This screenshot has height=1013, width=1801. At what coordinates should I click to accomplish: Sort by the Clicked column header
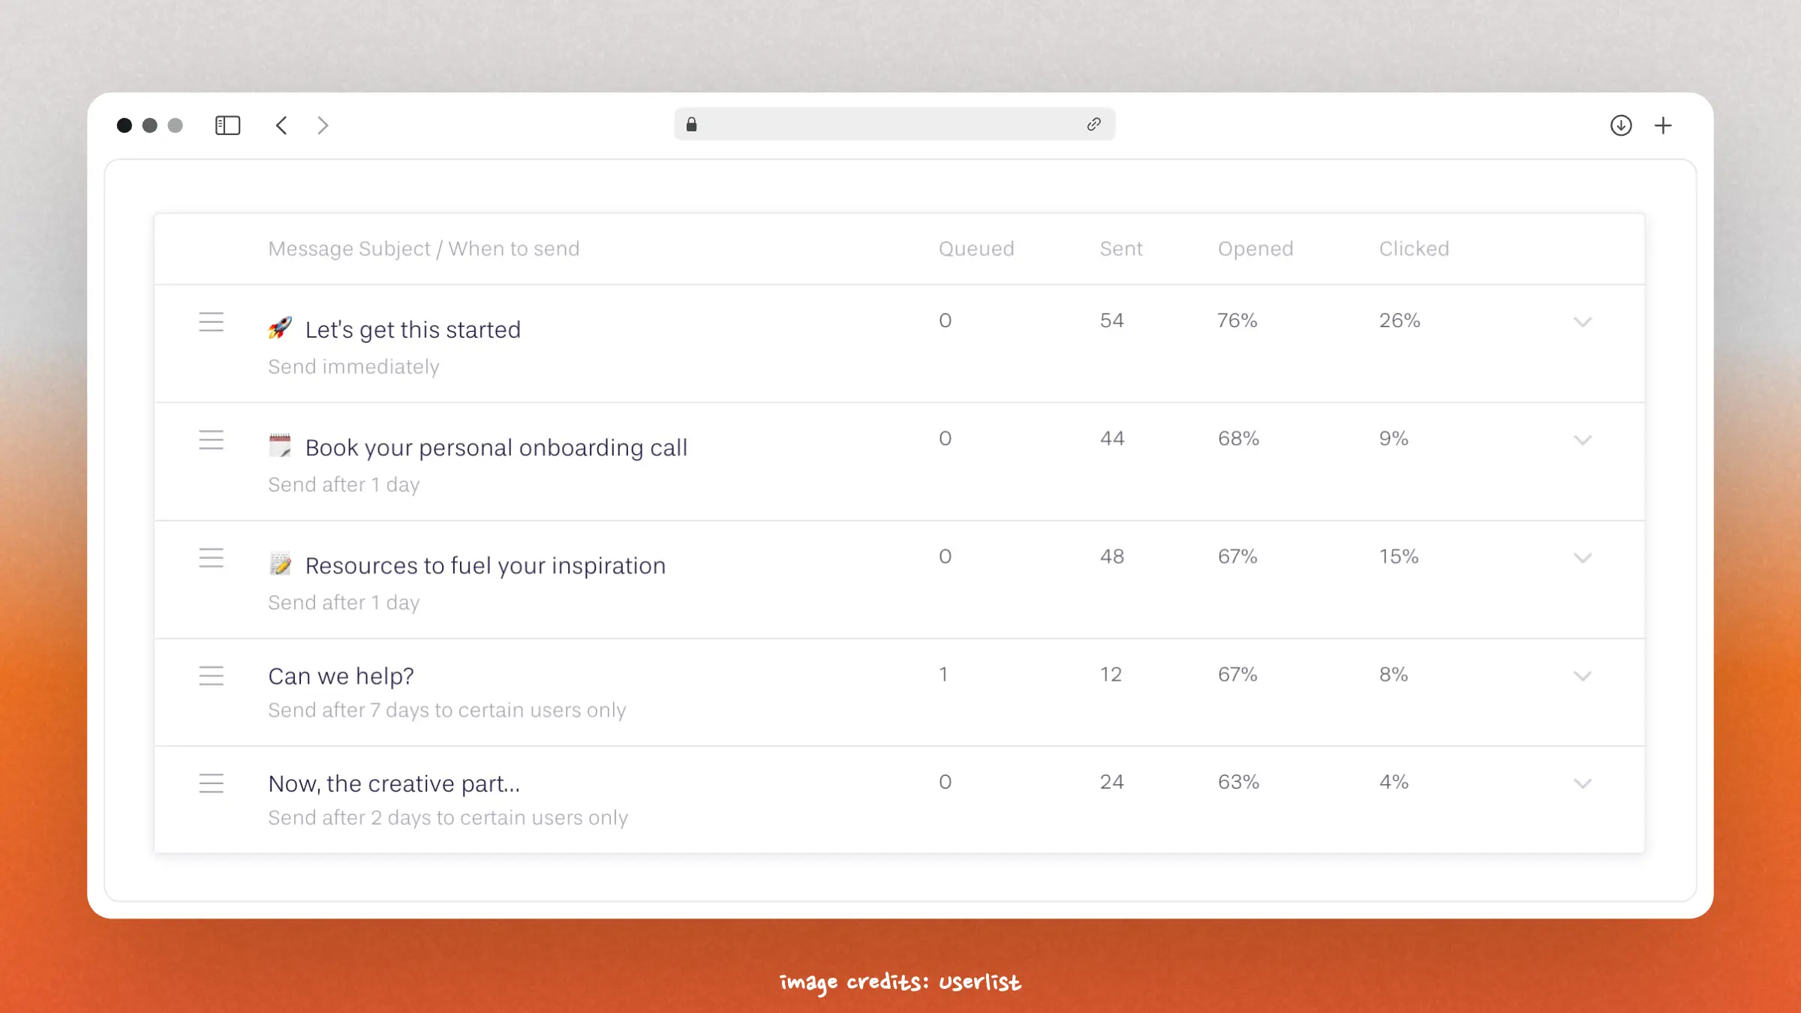[x=1414, y=248]
